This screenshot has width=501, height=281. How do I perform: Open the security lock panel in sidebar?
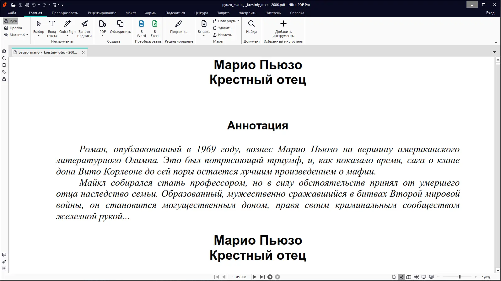click(x=4, y=79)
